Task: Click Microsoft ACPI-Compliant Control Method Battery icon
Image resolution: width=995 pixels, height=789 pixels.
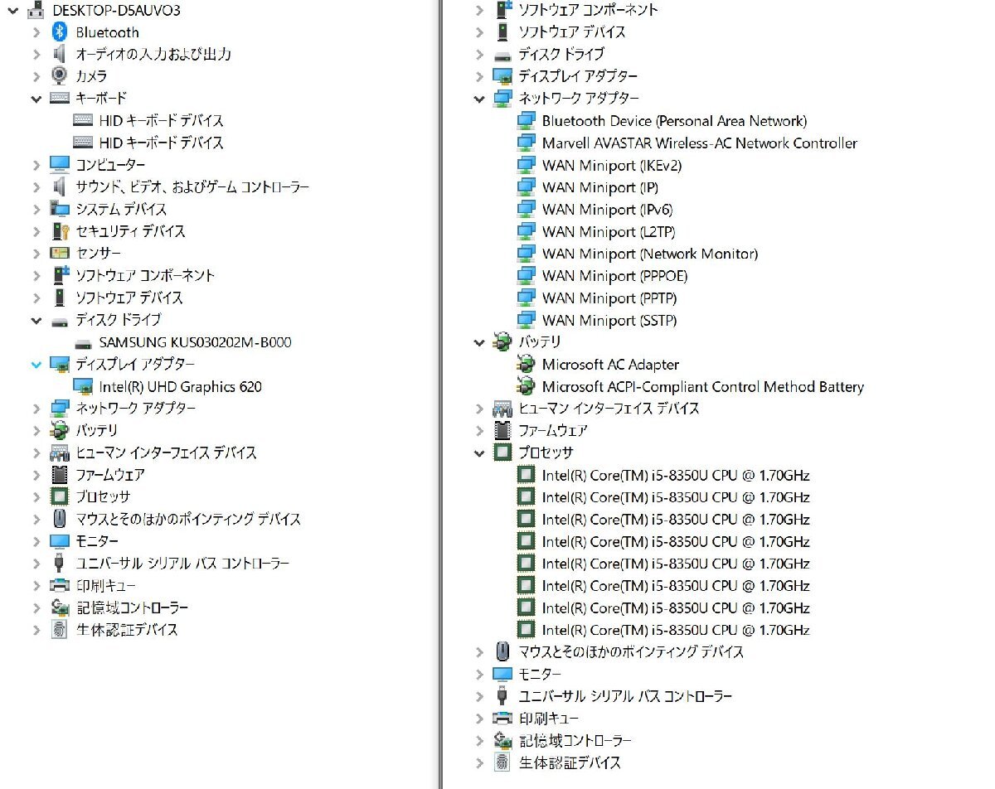Action: click(526, 386)
